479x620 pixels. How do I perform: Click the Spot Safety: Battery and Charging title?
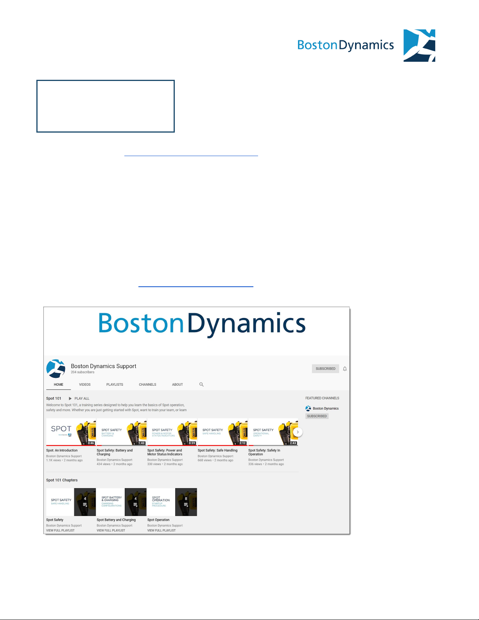(115, 452)
